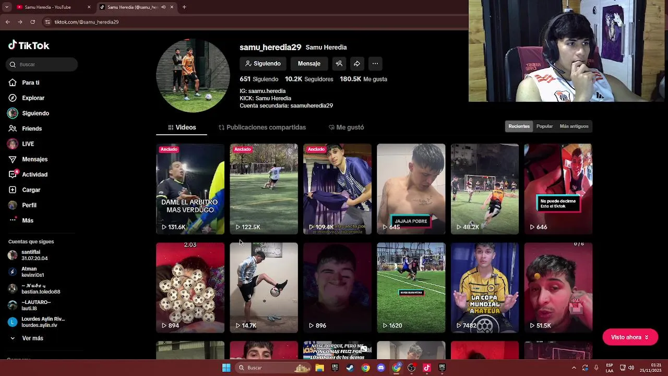
Task: Open the video with 14.7K views
Action: pos(264,287)
